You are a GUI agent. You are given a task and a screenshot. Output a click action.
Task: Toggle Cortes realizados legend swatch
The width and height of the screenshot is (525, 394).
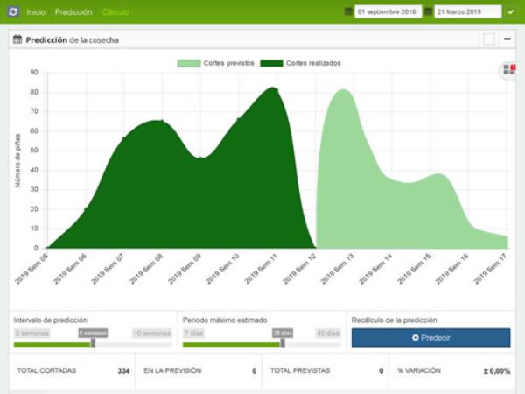[271, 63]
